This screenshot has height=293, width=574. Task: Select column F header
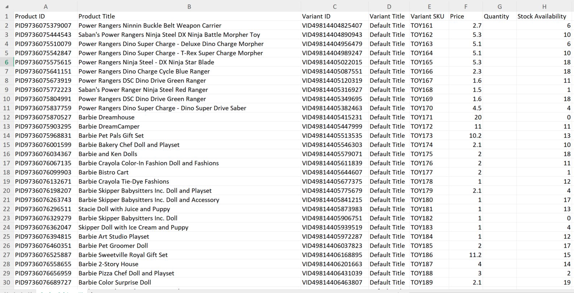pyautogui.click(x=465, y=7)
